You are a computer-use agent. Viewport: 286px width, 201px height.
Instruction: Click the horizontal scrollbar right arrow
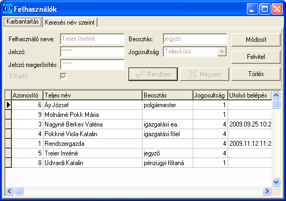pos(267,191)
